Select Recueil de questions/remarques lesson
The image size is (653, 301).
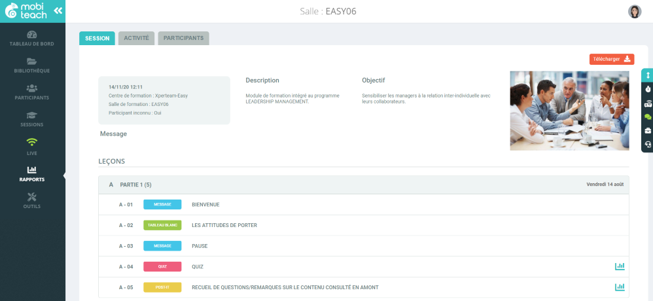(285, 288)
